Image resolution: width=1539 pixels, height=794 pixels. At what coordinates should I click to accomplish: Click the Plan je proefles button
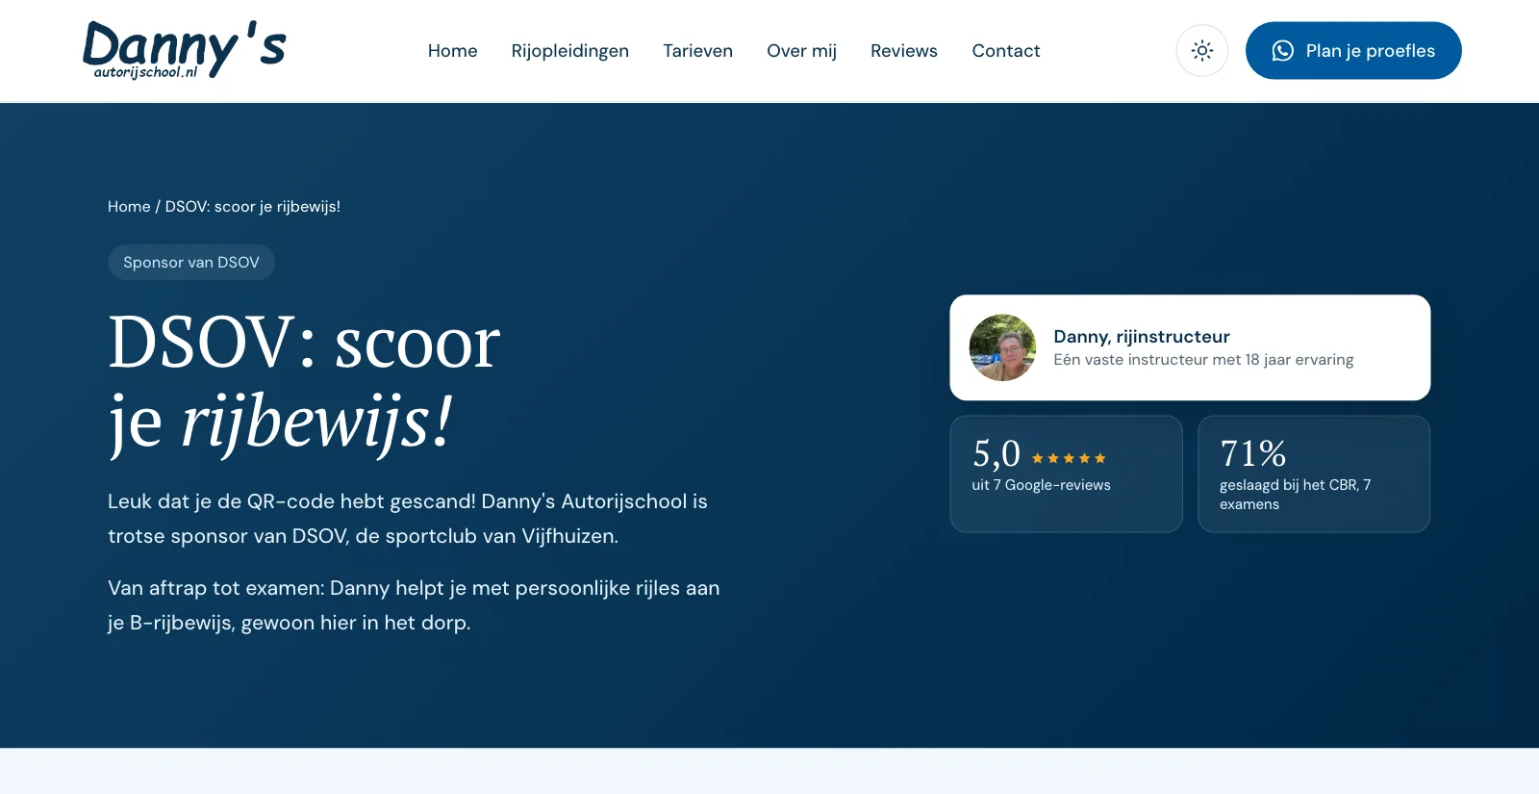[x=1353, y=51]
